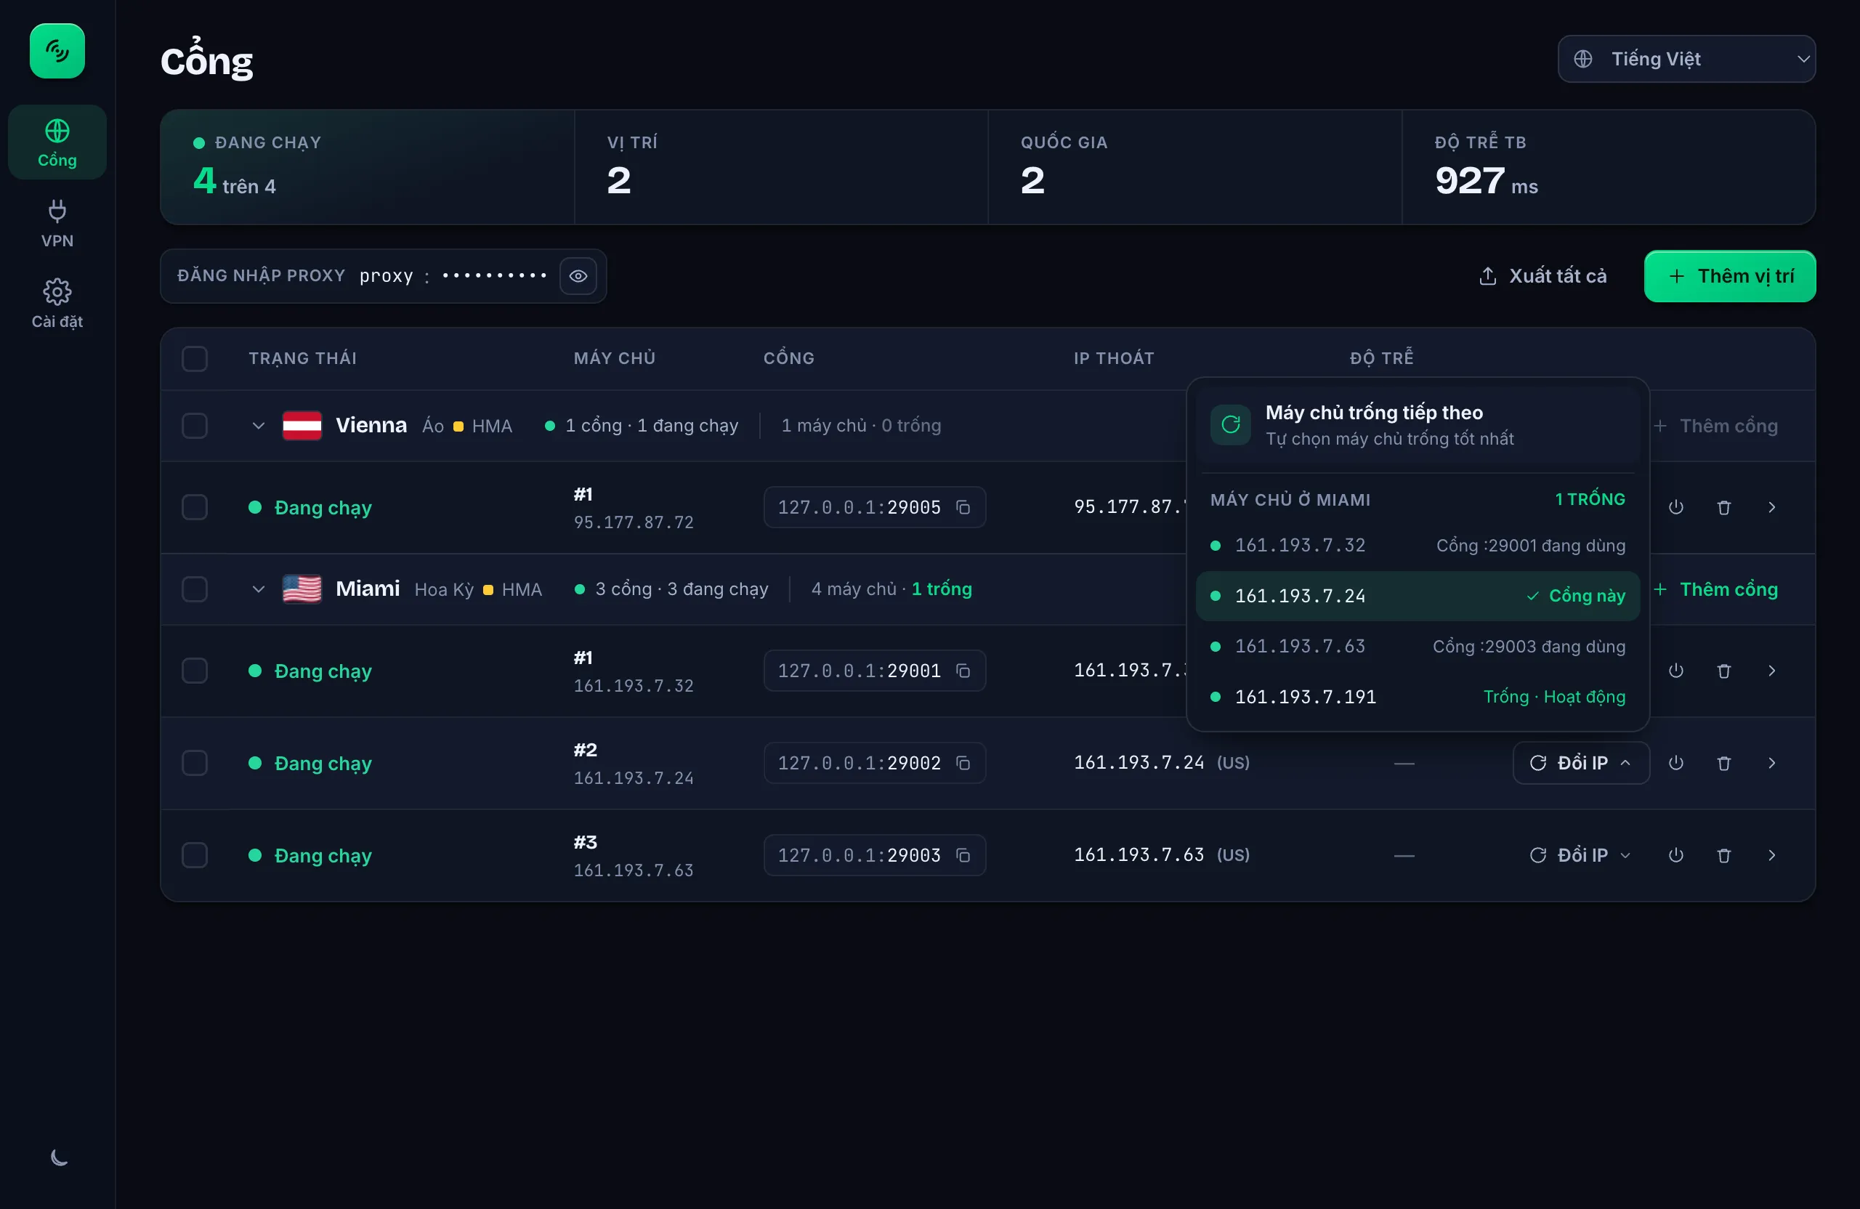Image resolution: width=1860 pixels, height=1209 pixels.
Task: Delete the Vienna port 29005 row
Action: pos(1723,507)
